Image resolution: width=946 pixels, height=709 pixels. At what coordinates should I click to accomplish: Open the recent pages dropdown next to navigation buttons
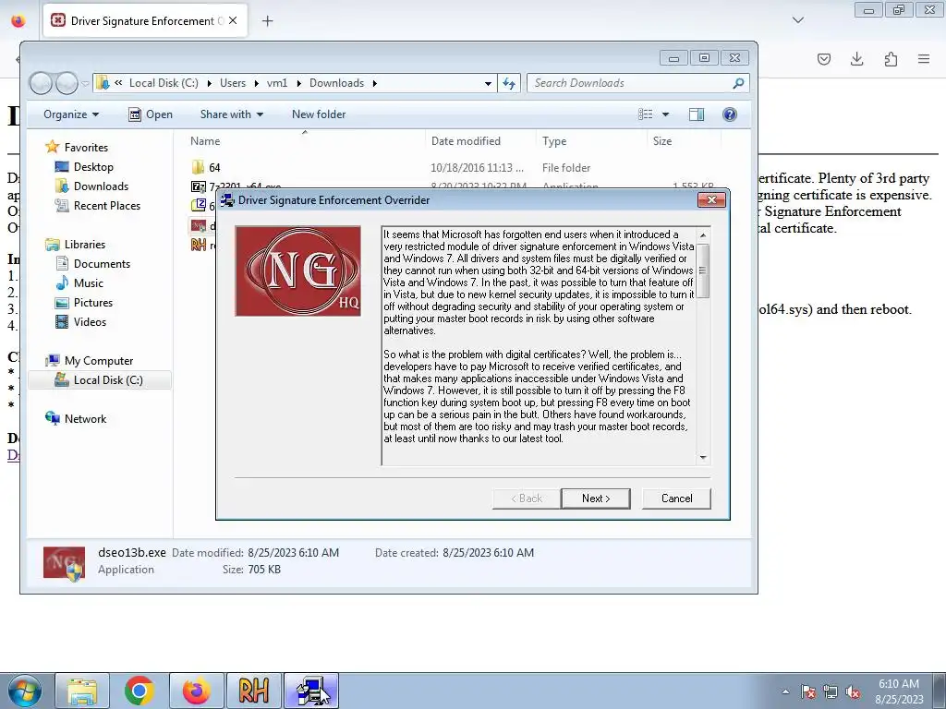point(85,83)
